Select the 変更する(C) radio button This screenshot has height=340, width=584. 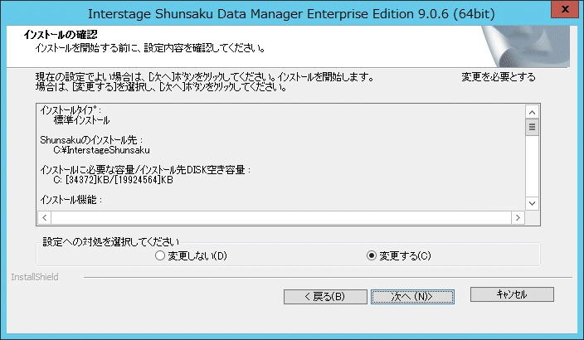coord(399,256)
